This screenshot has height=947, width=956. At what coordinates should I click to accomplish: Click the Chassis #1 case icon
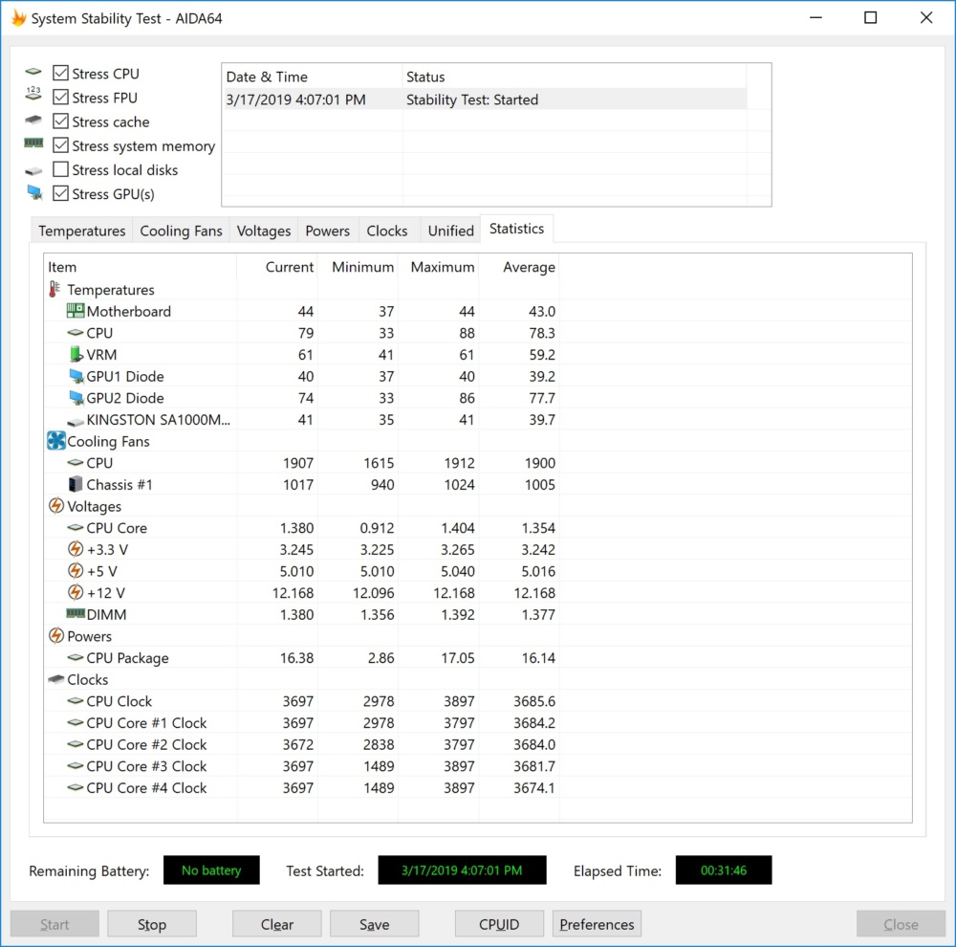click(75, 484)
